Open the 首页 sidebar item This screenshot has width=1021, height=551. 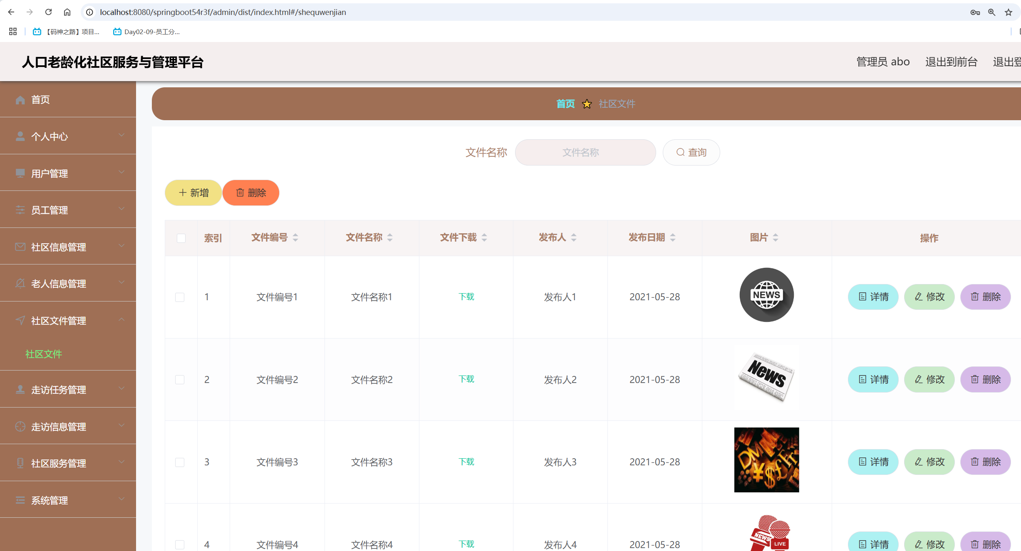coord(40,99)
